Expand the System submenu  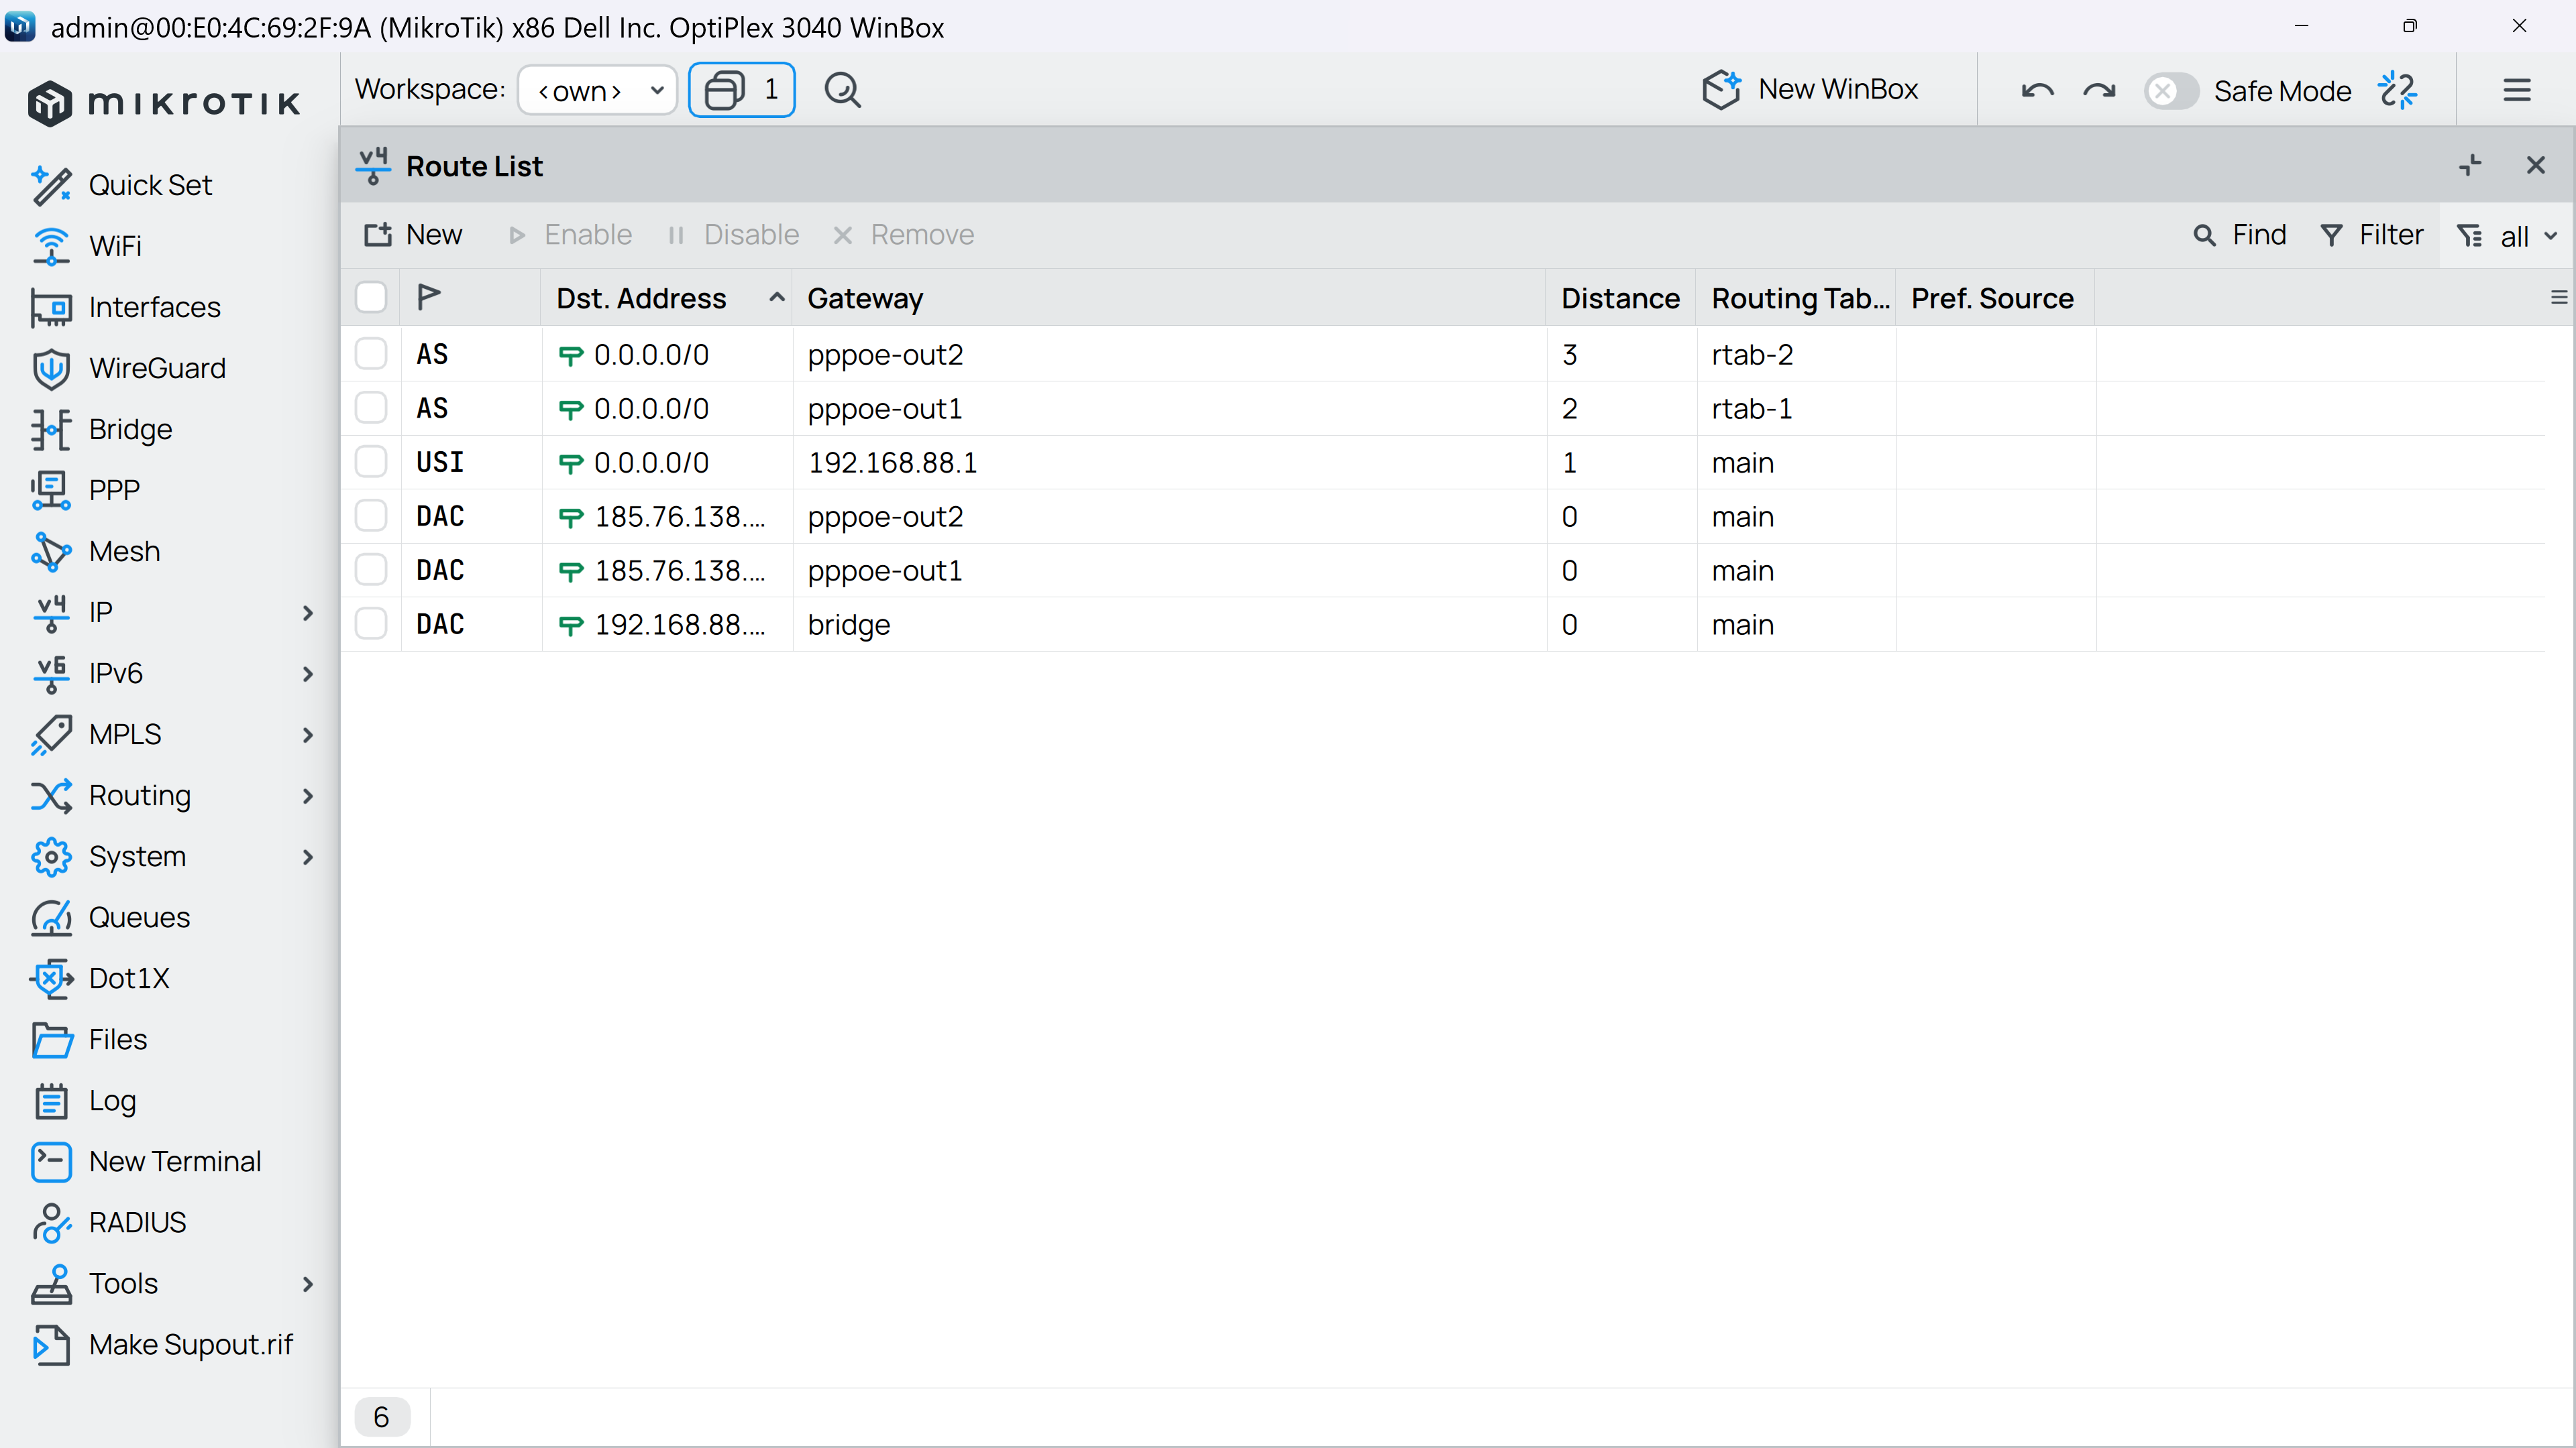(308, 857)
